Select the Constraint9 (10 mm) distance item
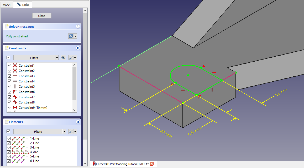304x168 pixels. (33, 107)
